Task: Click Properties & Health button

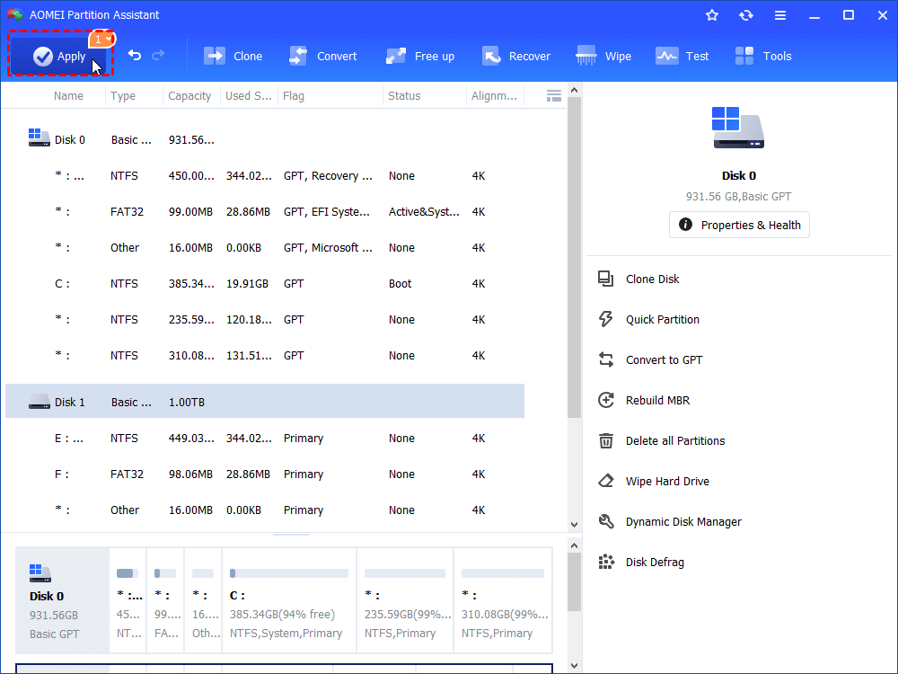Action: pos(739,225)
